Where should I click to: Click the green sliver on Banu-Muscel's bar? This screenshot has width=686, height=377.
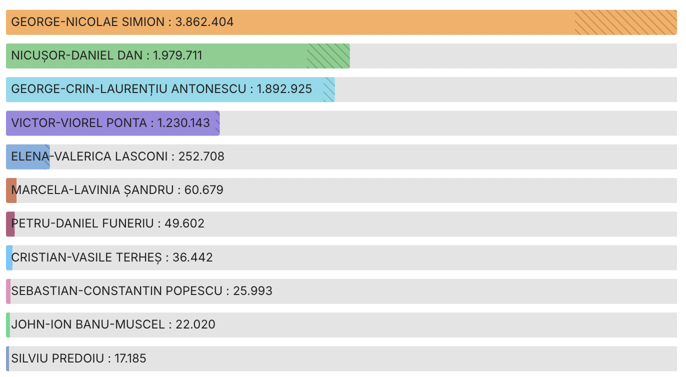click(8, 324)
